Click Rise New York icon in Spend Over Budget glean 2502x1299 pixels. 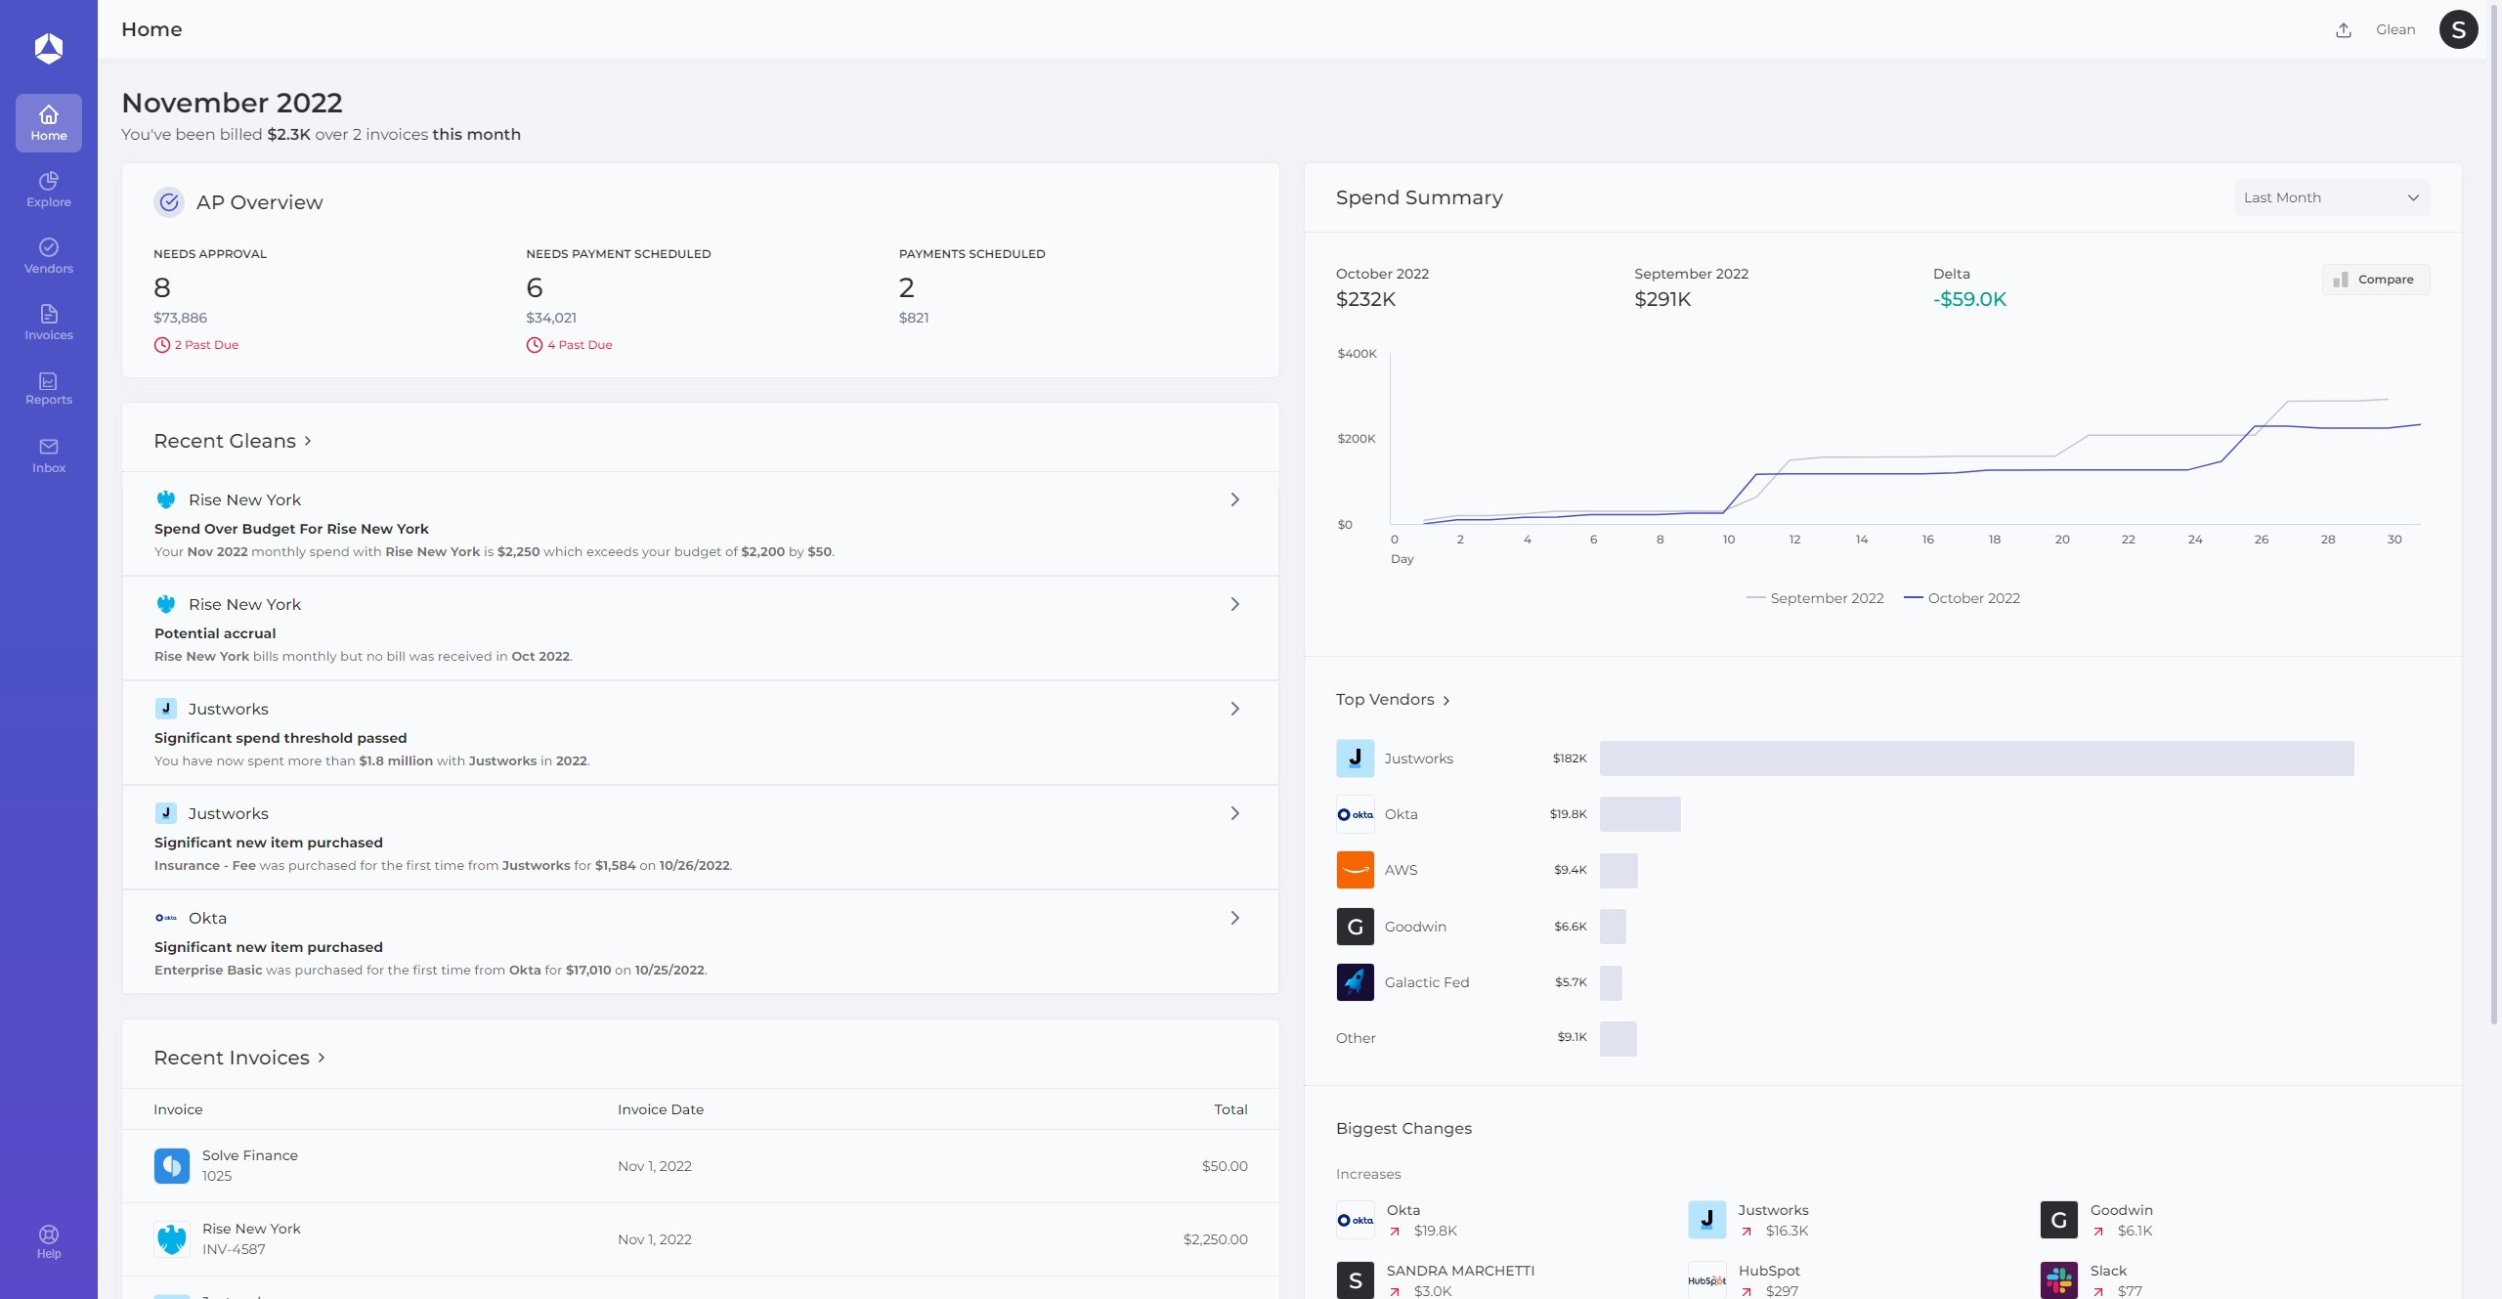[x=166, y=499]
